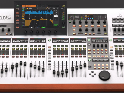Spin the large black jog wheel
Viewport: 124px width, 93px height.
pyautogui.click(x=104, y=76)
